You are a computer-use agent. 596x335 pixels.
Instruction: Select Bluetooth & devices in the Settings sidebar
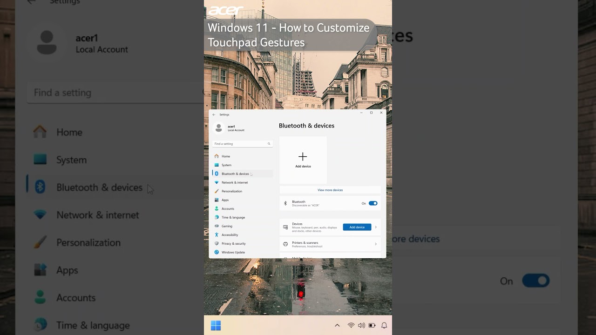(243, 174)
